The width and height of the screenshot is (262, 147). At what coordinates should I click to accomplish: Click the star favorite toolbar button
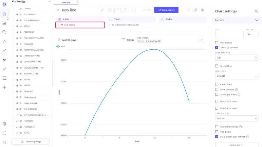tap(133, 10)
